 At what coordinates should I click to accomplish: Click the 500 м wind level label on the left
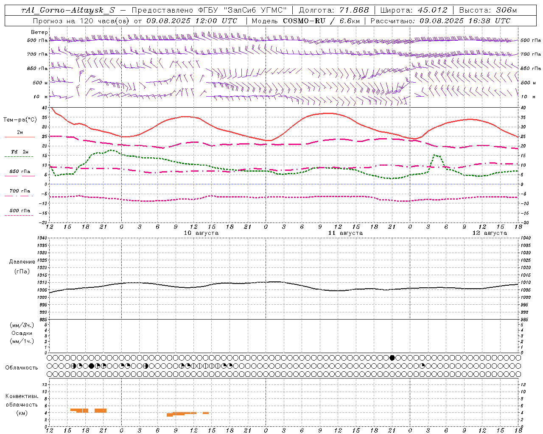pos(40,83)
